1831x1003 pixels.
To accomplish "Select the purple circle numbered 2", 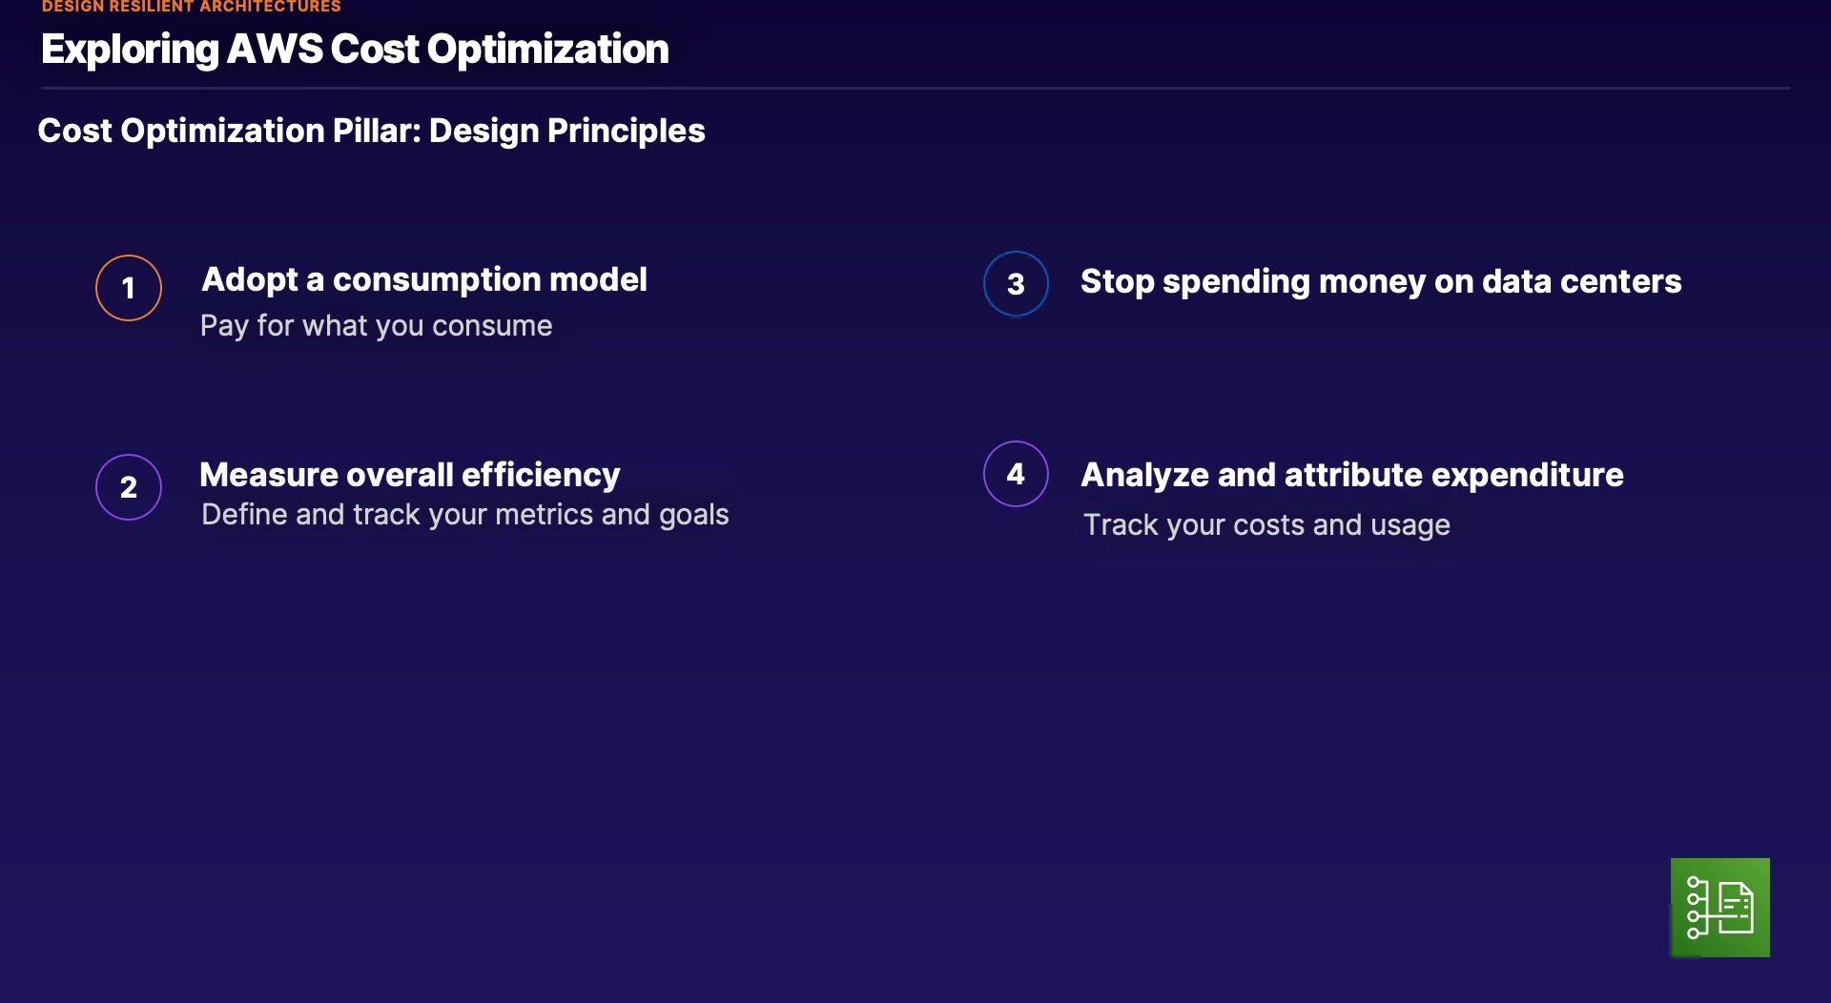I will coord(129,487).
